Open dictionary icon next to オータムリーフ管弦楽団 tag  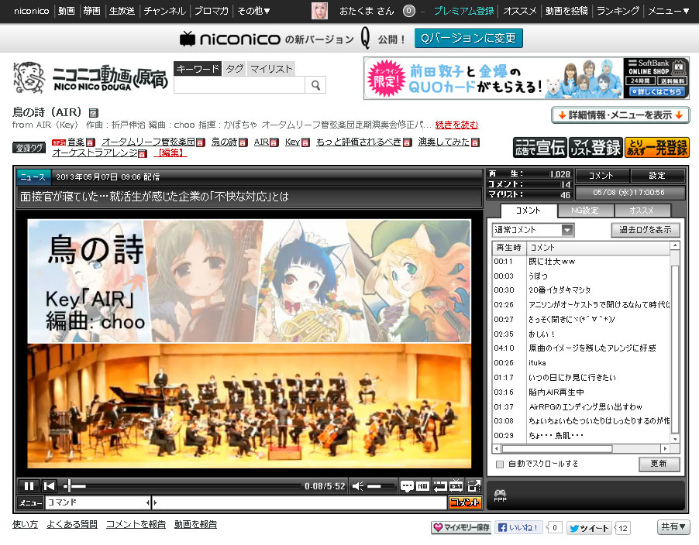pyautogui.click(x=201, y=142)
